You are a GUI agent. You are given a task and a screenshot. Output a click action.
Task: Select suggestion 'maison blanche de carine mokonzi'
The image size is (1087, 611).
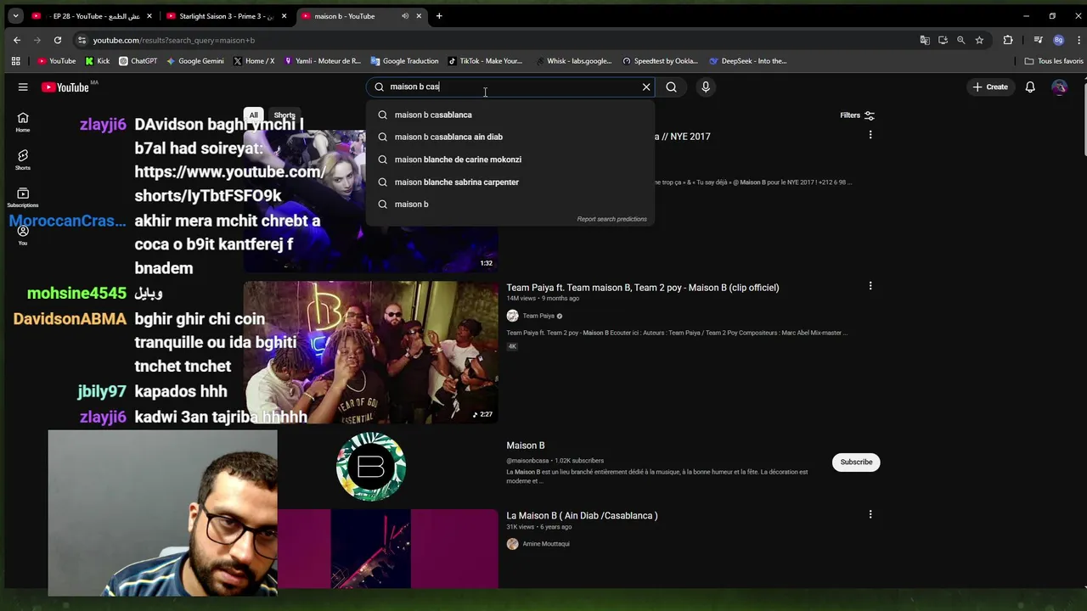pos(510,160)
